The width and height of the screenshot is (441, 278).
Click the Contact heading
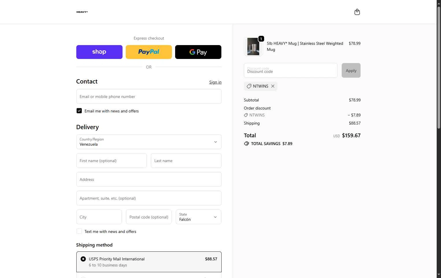[87, 81]
